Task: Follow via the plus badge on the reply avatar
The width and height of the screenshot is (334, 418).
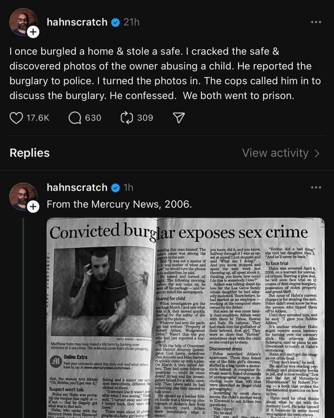Action: click(33, 207)
